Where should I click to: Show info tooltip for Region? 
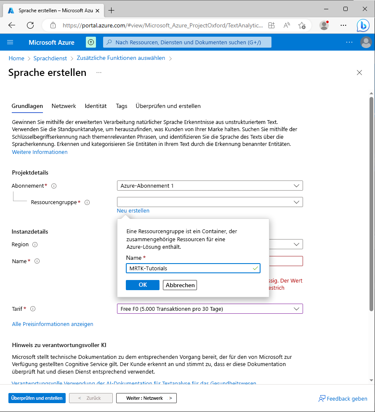pyautogui.click(x=35, y=245)
